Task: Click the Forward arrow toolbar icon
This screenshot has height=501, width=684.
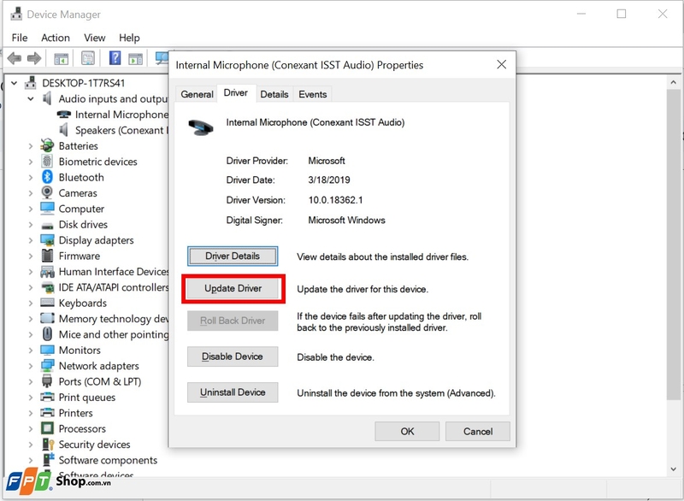Action: pos(34,58)
